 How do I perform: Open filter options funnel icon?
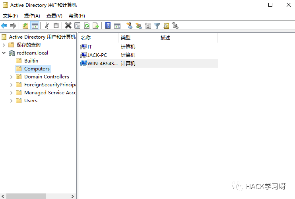[x=157, y=25]
